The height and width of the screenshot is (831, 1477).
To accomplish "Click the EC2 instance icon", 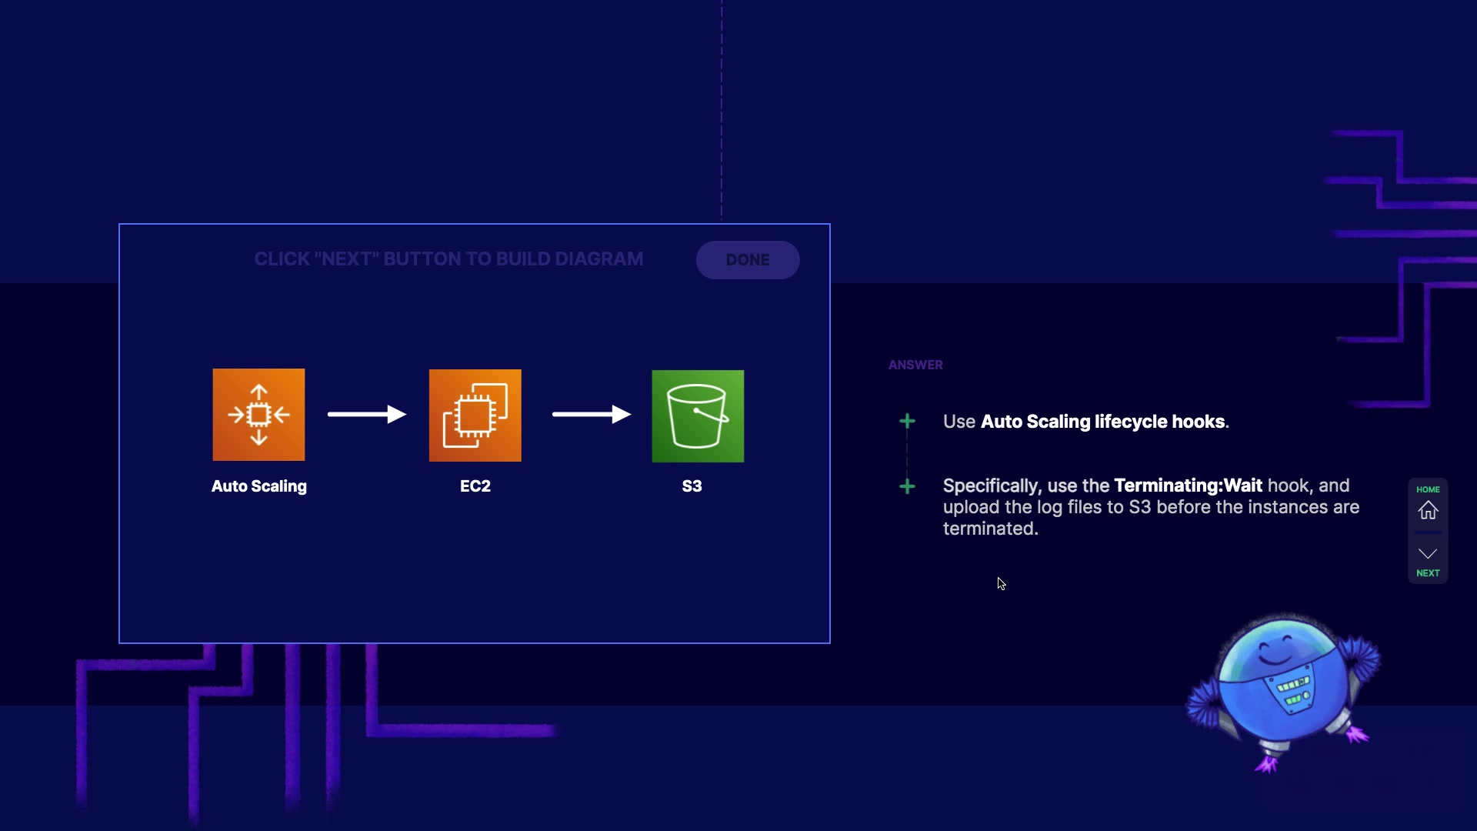I will pyautogui.click(x=475, y=415).
